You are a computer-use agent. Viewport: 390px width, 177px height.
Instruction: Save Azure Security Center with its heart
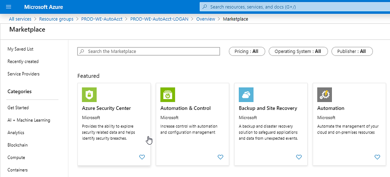click(142, 157)
